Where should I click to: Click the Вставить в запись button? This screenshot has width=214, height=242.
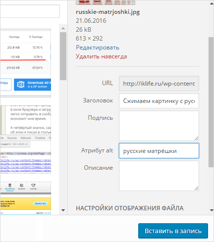pos(173,231)
